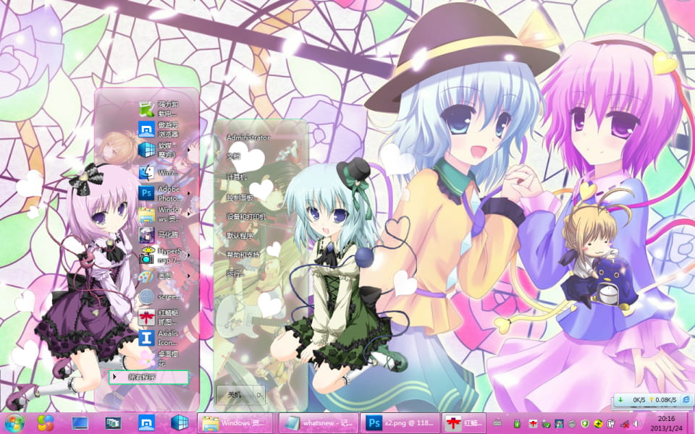
Task: Expand the Photoshop recent files arrow
Action: coord(190,193)
